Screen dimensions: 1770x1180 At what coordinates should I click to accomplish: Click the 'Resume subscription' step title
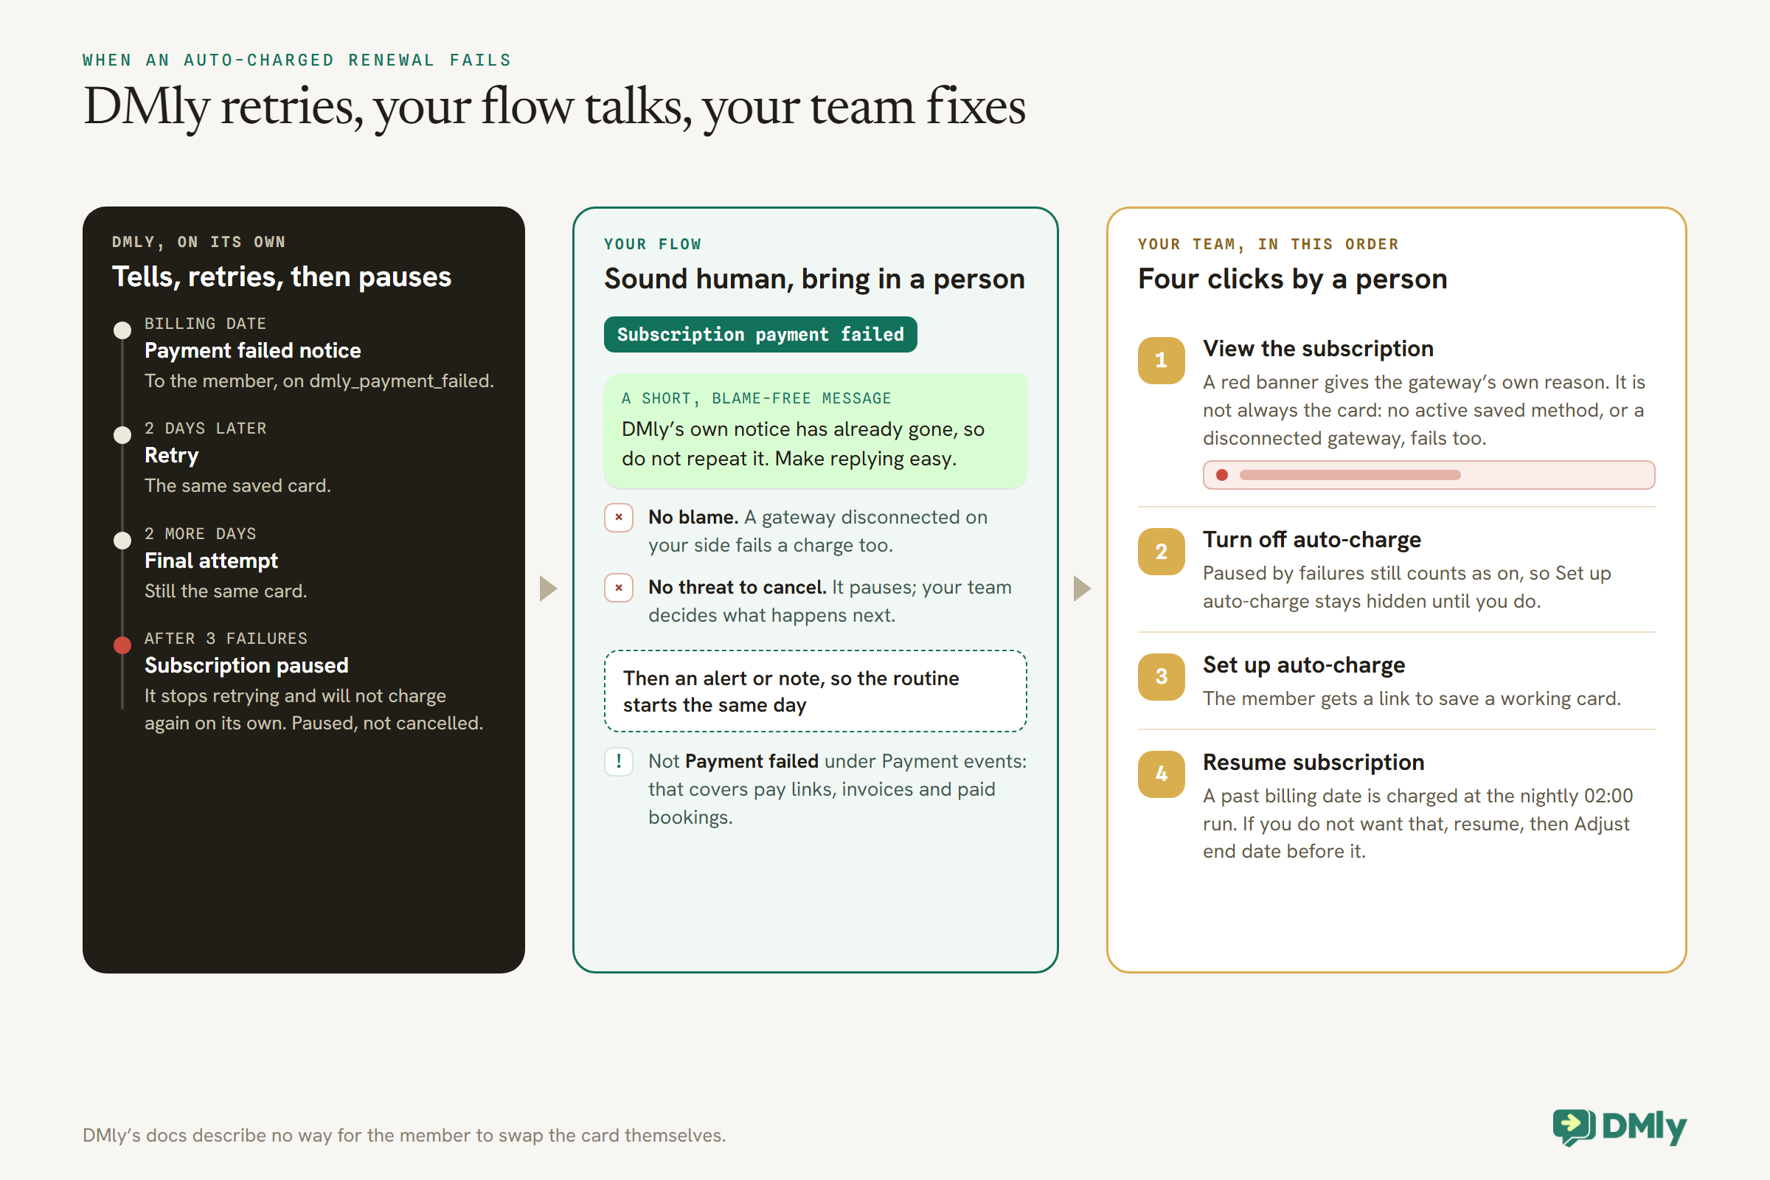[1313, 763]
